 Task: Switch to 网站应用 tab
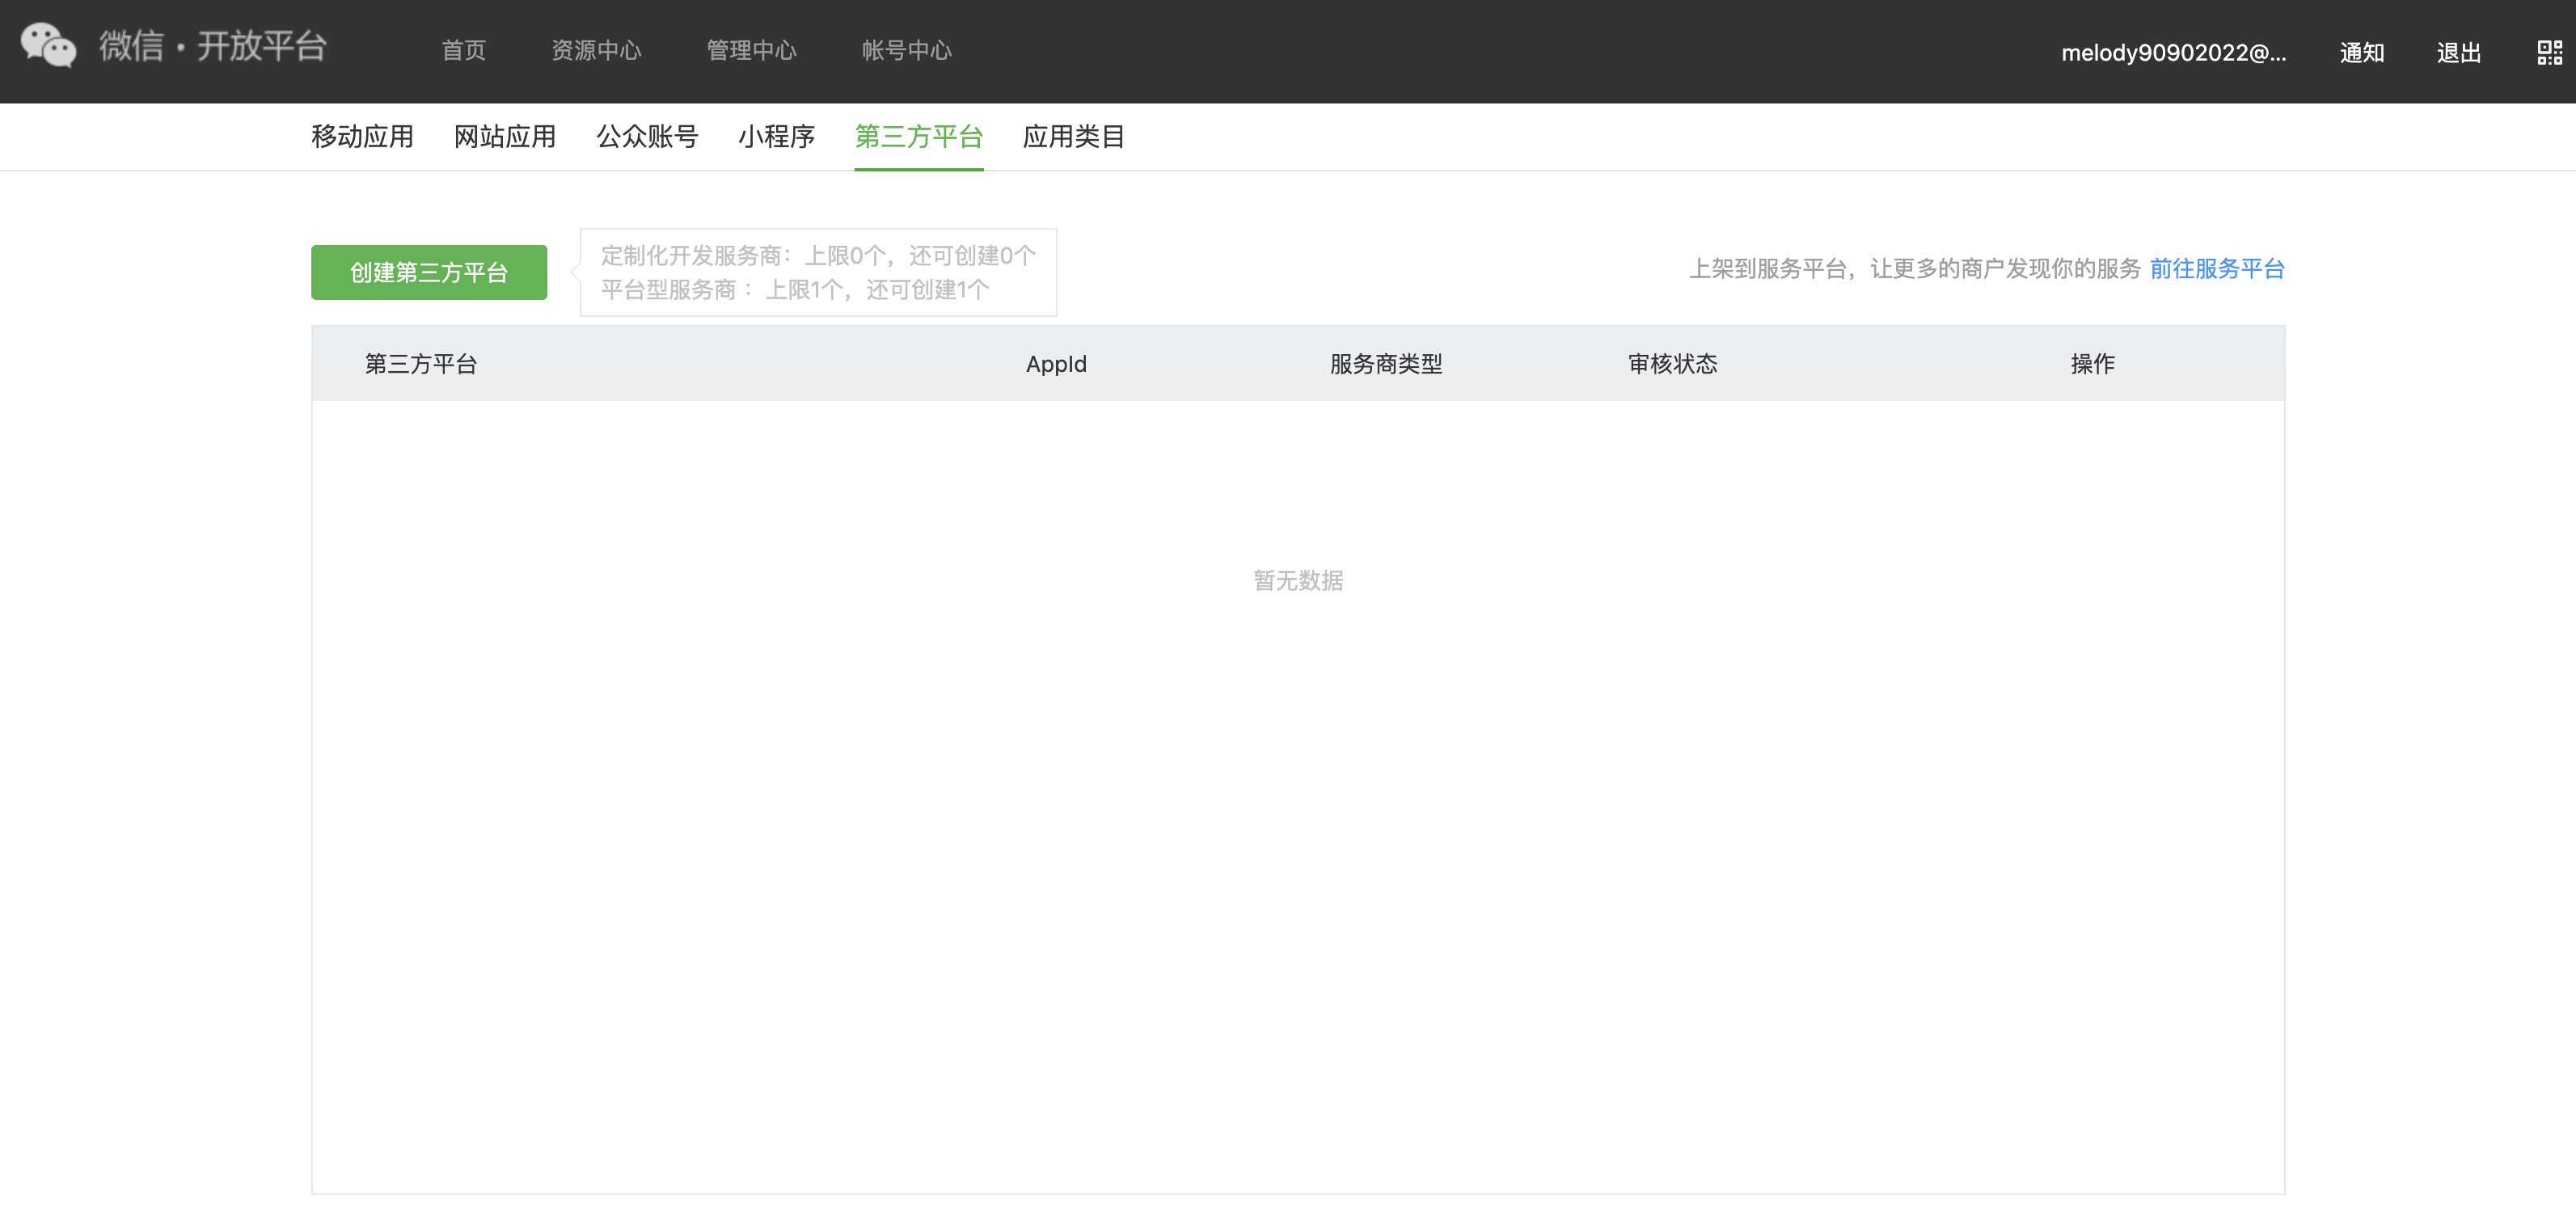tap(505, 136)
